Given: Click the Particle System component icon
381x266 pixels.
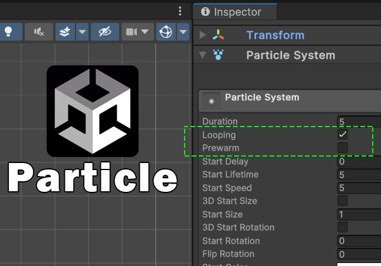Looking at the screenshot, I should [x=219, y=55].
